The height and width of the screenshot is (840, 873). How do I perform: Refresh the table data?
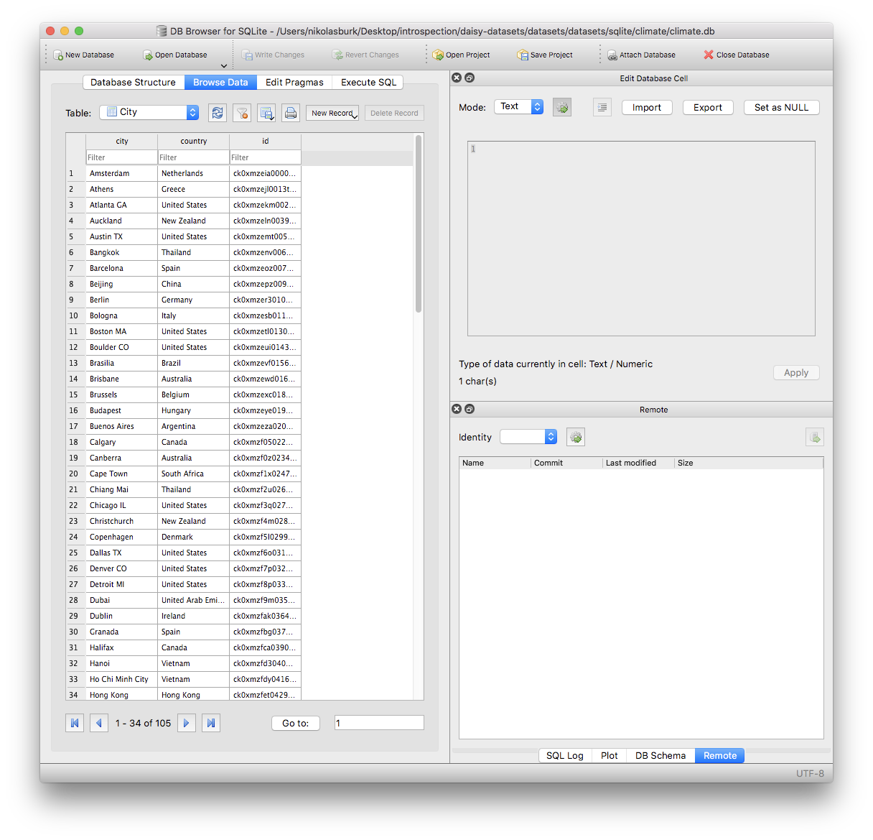[x=218, y=113]
